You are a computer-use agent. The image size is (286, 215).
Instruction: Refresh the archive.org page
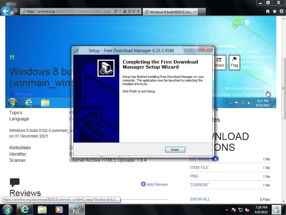tap(134, 11)
